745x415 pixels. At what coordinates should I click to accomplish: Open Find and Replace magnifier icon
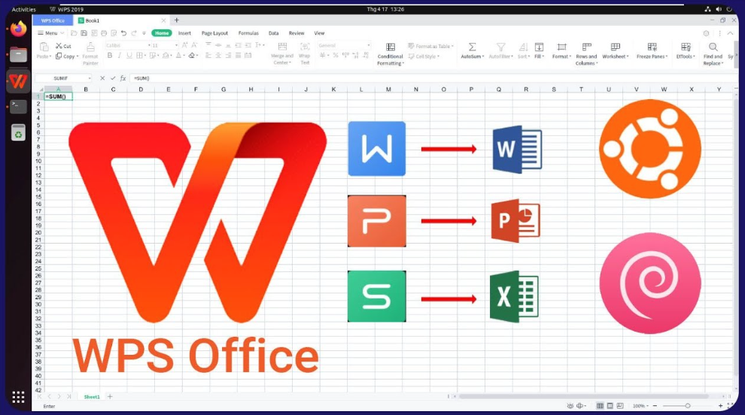point(712,47)
